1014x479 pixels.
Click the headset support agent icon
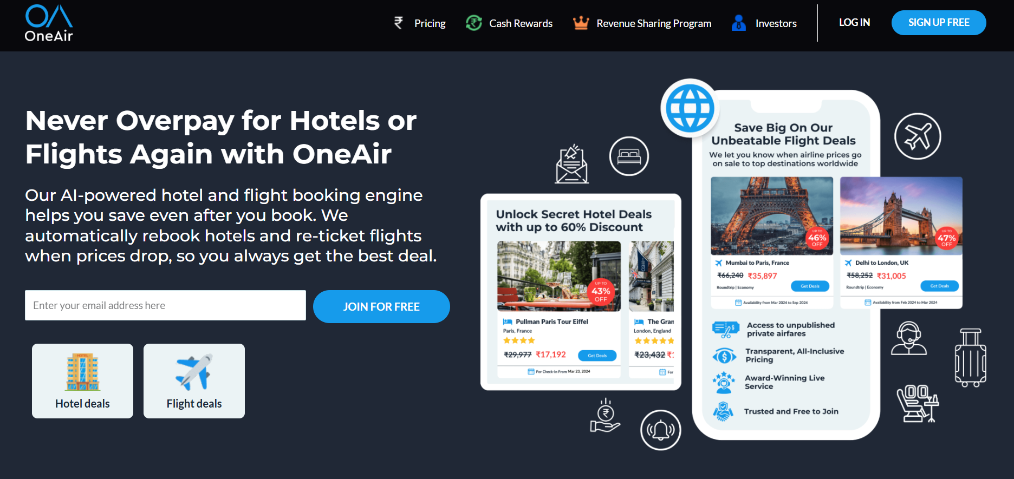909,338
